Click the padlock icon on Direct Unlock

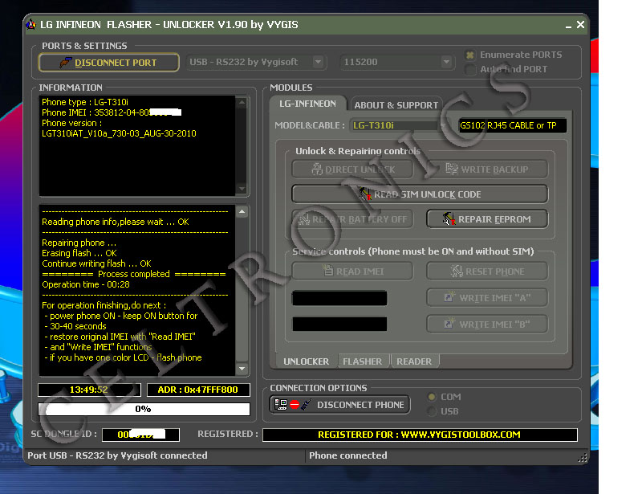coord(317,169)
